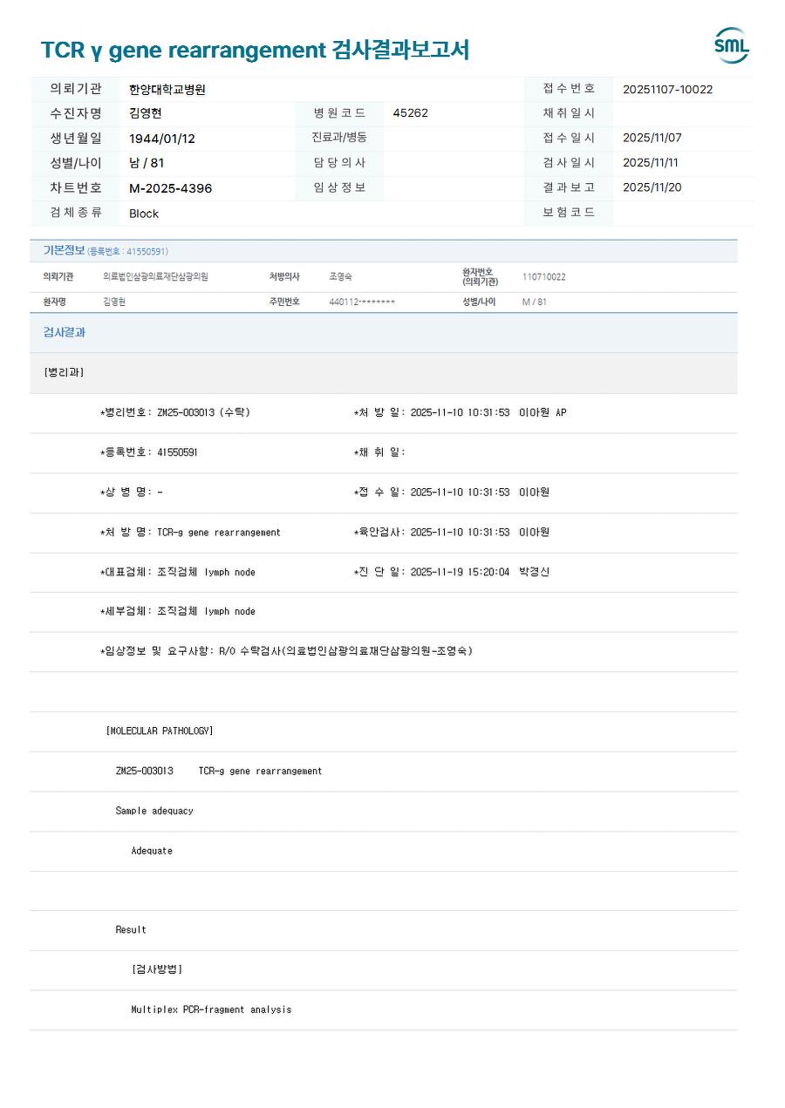Click pathology number 'ZM25-003013 (수탁)'
Image resolution: width=785 pixels, height=1108 pixels.
203,412
